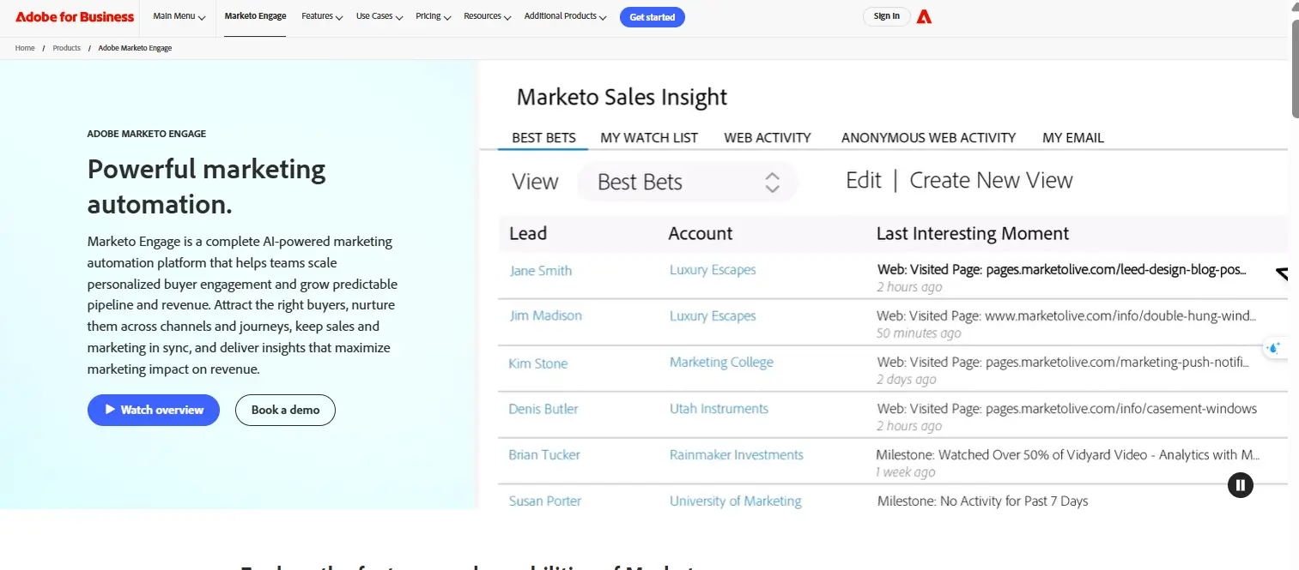Click the Best Bets view selector
The image size is (1299, 570).
point(687,182)
